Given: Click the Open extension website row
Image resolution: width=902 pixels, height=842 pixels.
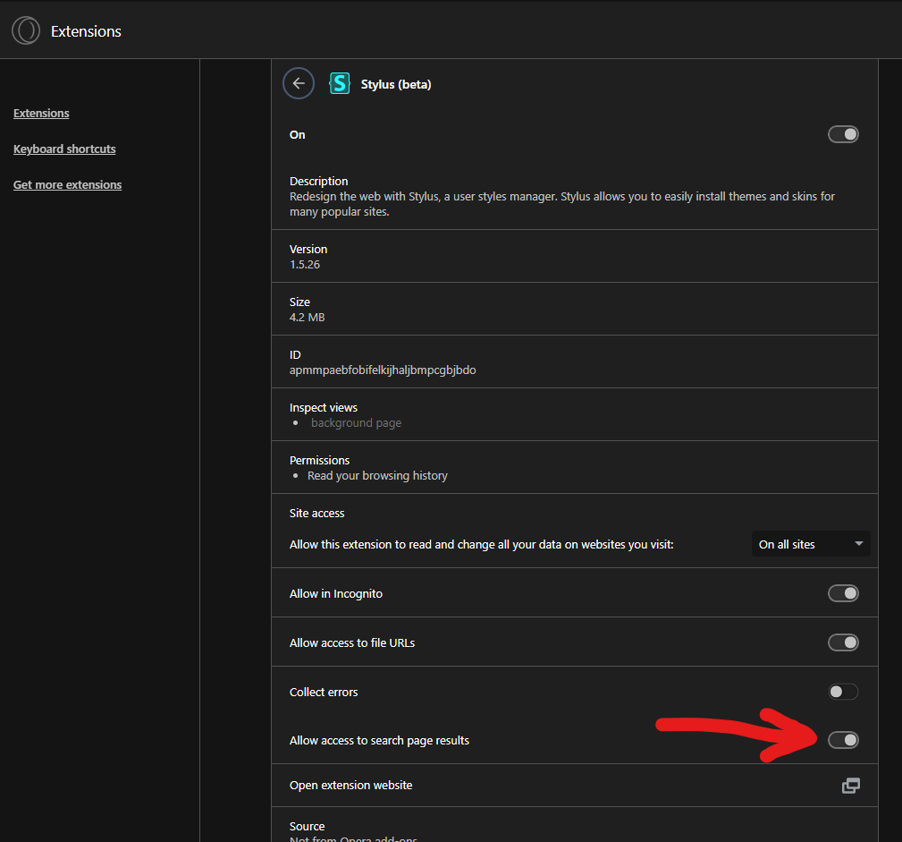Looking at the screenshot, I should [575, 785].
